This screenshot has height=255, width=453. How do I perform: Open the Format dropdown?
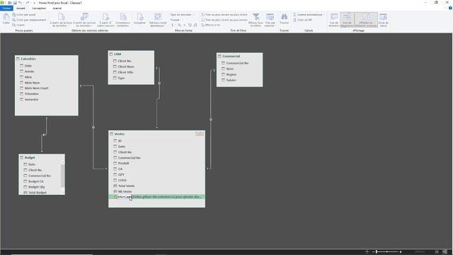pos(176,20)
